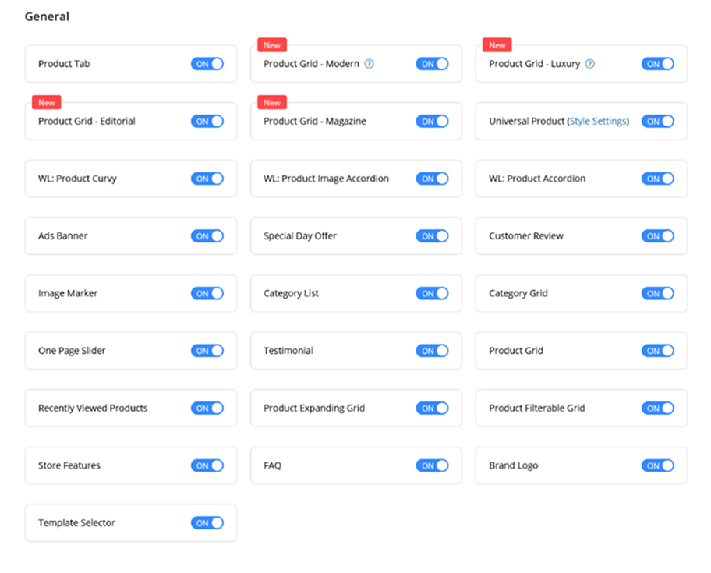Disable the Product Grid - Editorial widget

click(207, 122)
